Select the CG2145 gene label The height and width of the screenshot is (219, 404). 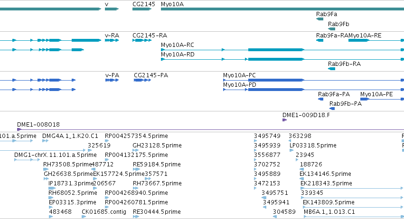pos(144,4)
